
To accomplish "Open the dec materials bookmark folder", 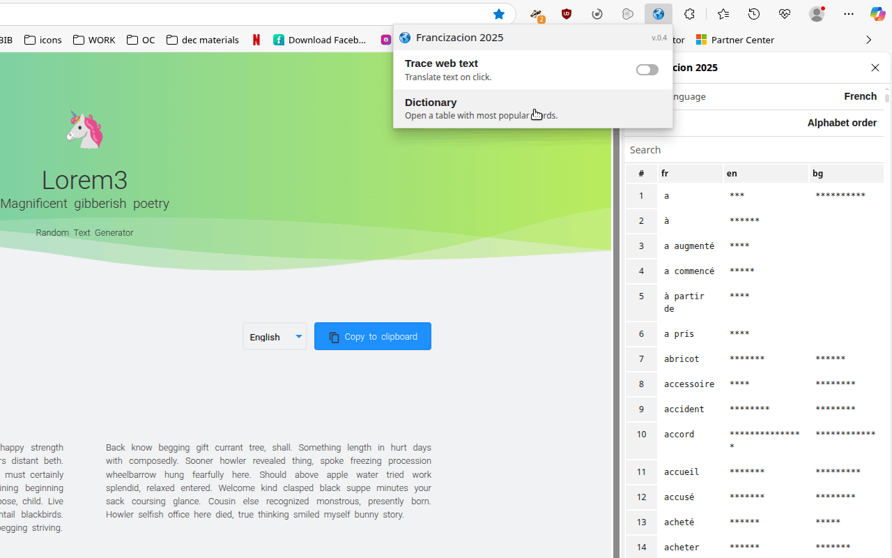I will click(203, 40).
